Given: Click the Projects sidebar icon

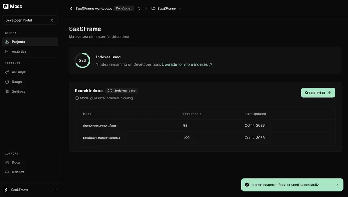Looking at the screenshot, I should click(x=7, y=42).
